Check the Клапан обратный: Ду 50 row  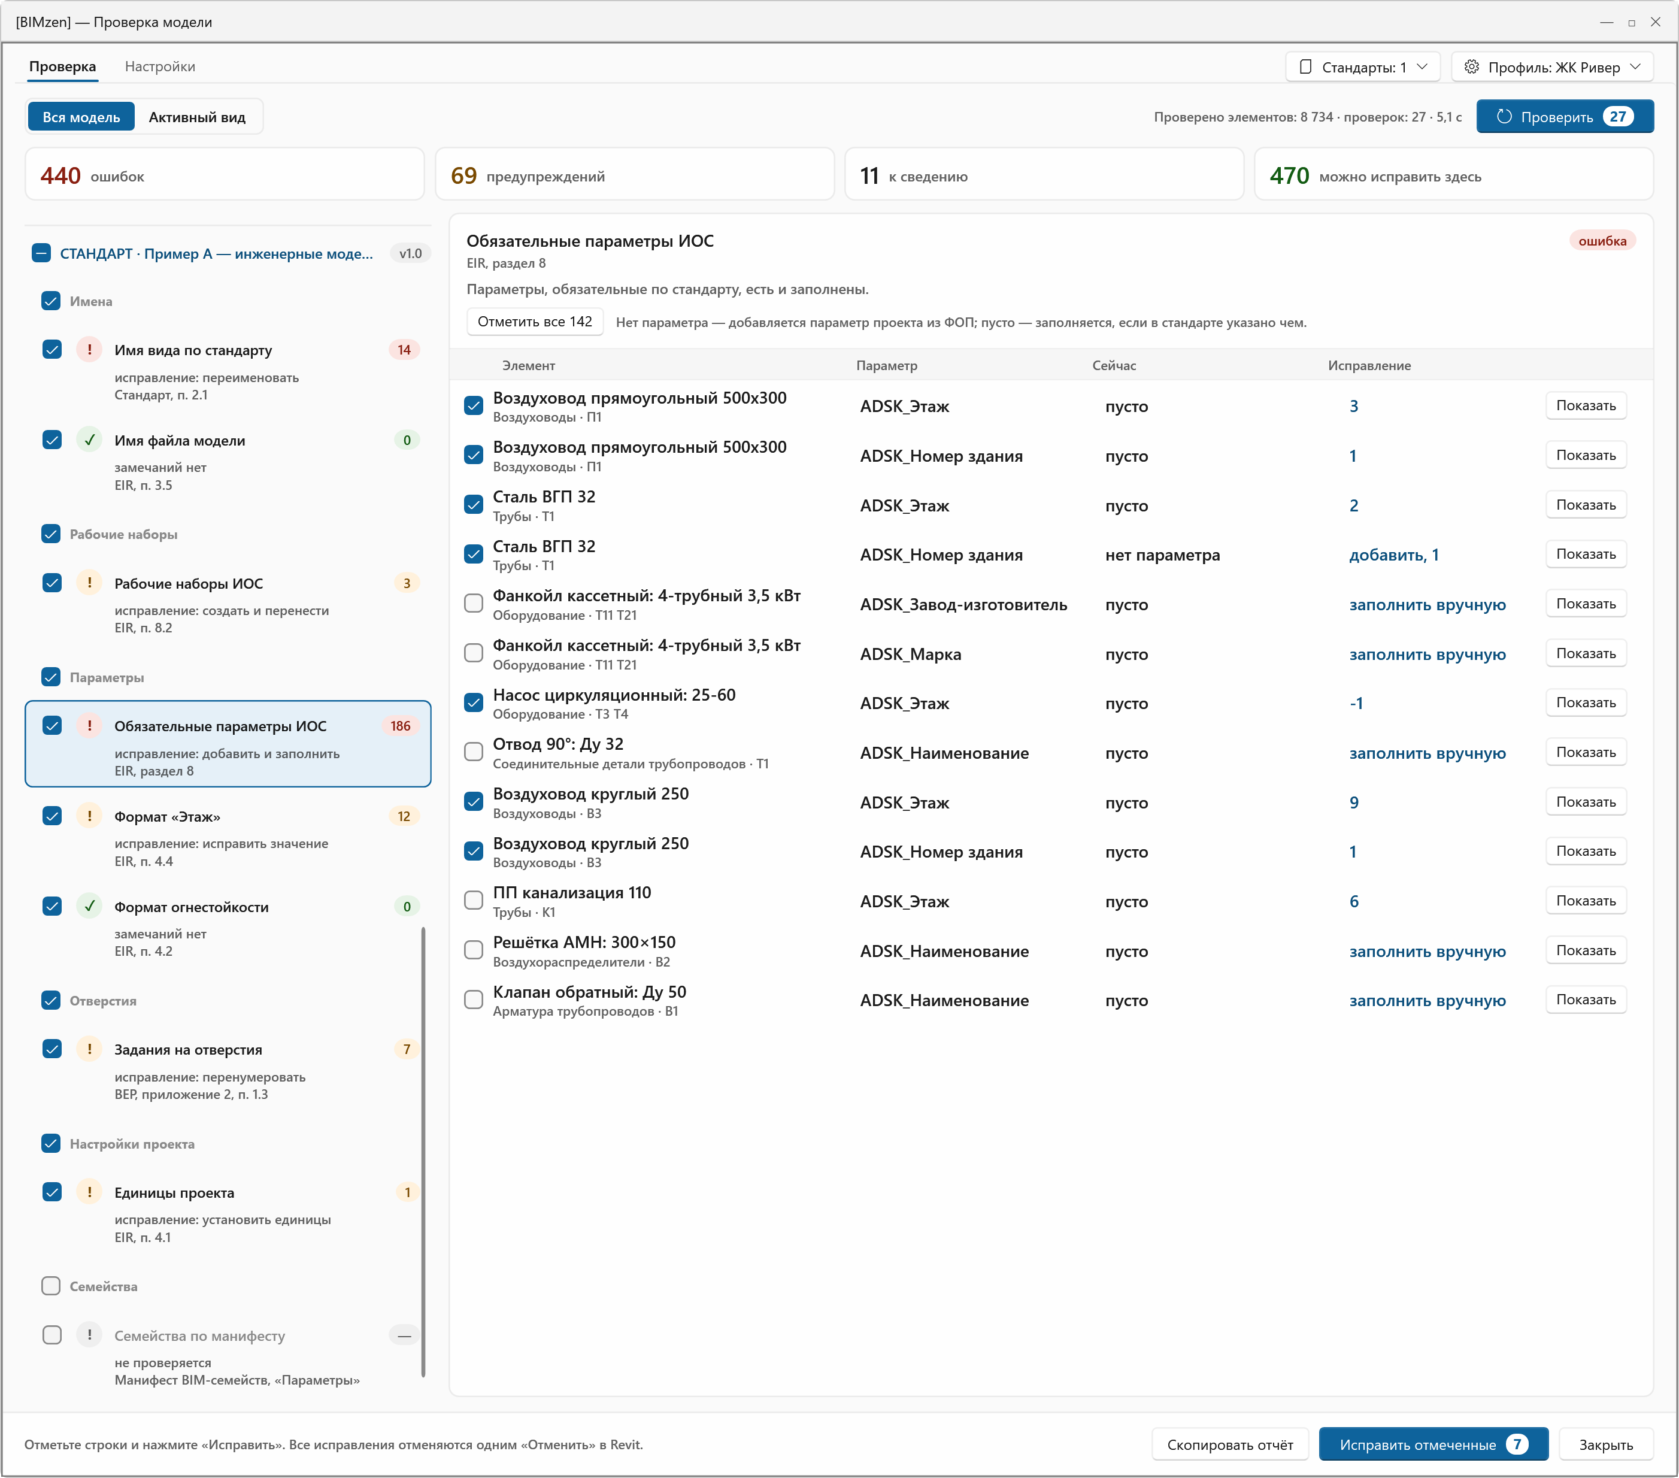473,1000
